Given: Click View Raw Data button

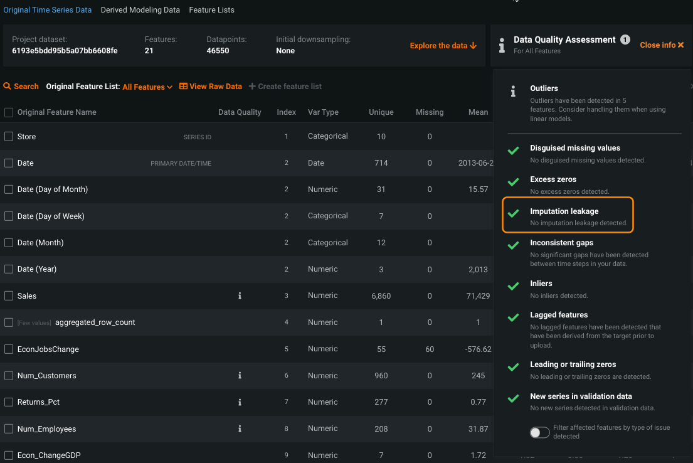Looking at the screenshot, I should (x=211, y=87).
